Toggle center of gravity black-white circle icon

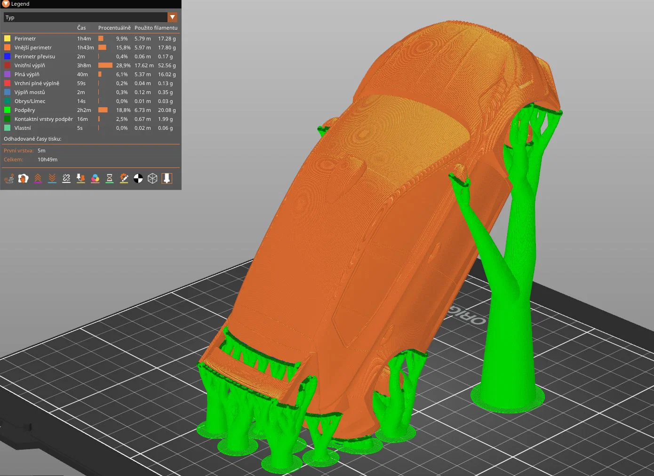coord(138,178)
